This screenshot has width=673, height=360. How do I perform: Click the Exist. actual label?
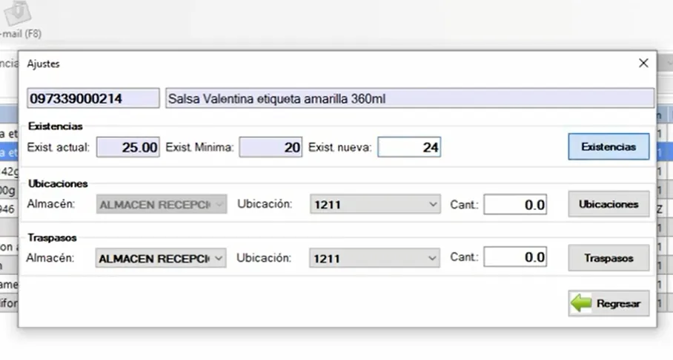(x=59, y=147)
